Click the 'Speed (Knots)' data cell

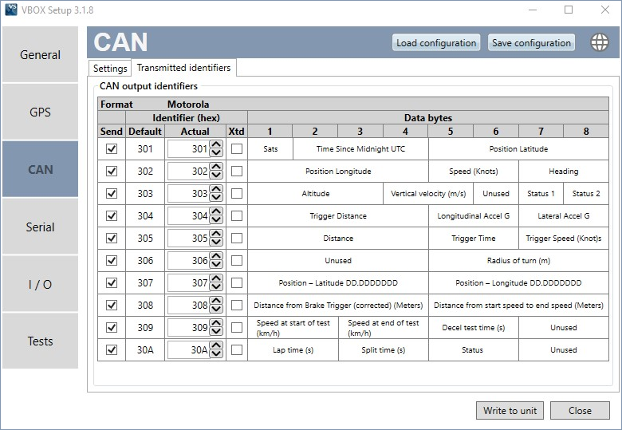click(473, 171)
